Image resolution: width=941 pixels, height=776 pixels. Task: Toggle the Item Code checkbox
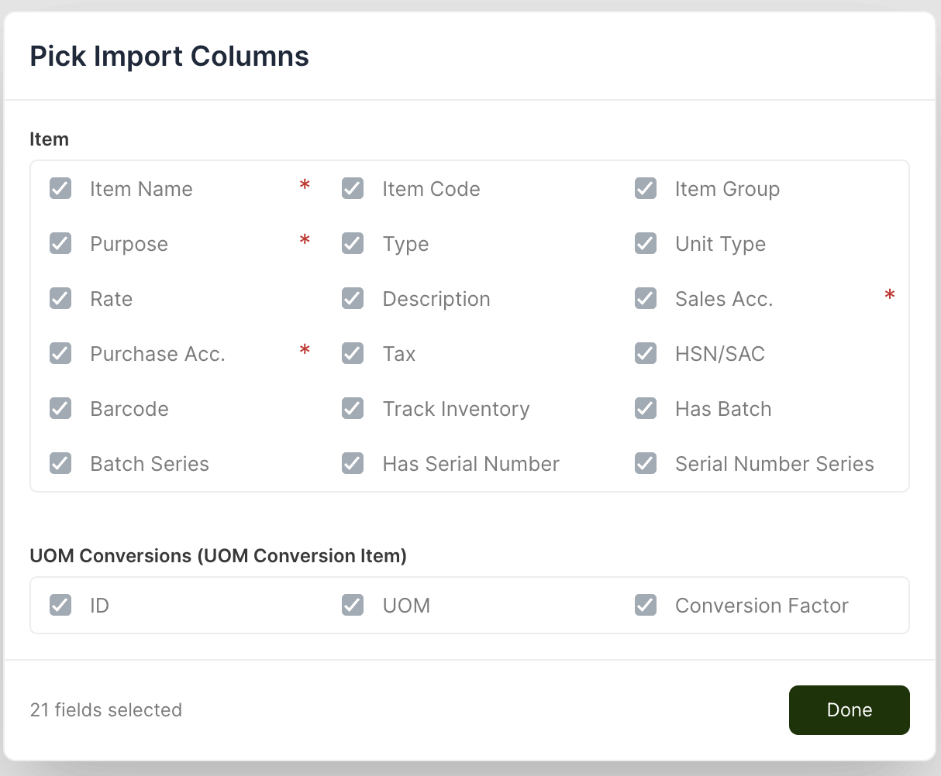[x=353, y=188]
